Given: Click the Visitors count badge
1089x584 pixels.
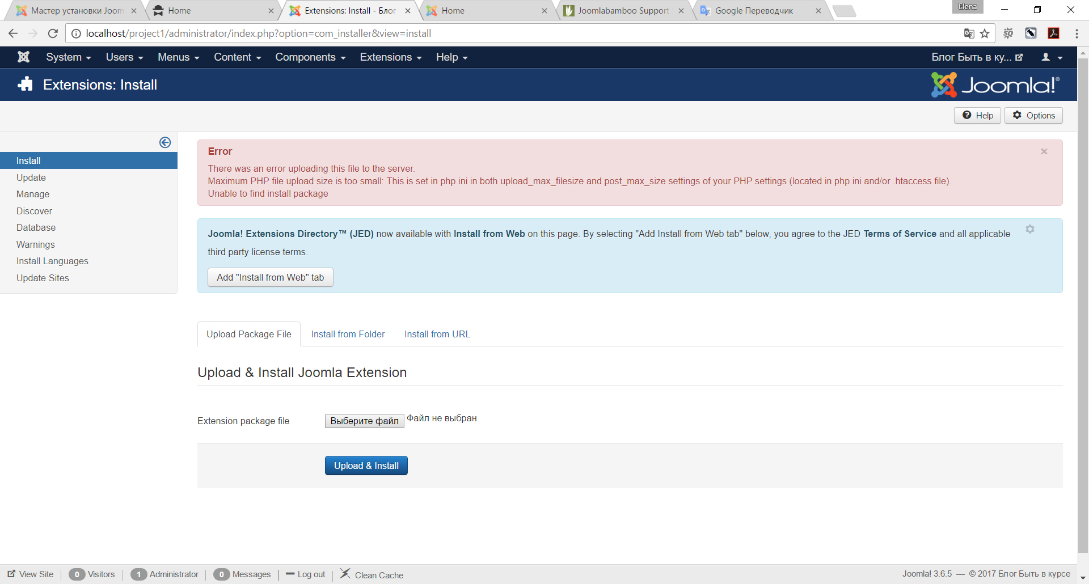Looking at the screenshot, I should pyautogui.click(x=77, y=574).
